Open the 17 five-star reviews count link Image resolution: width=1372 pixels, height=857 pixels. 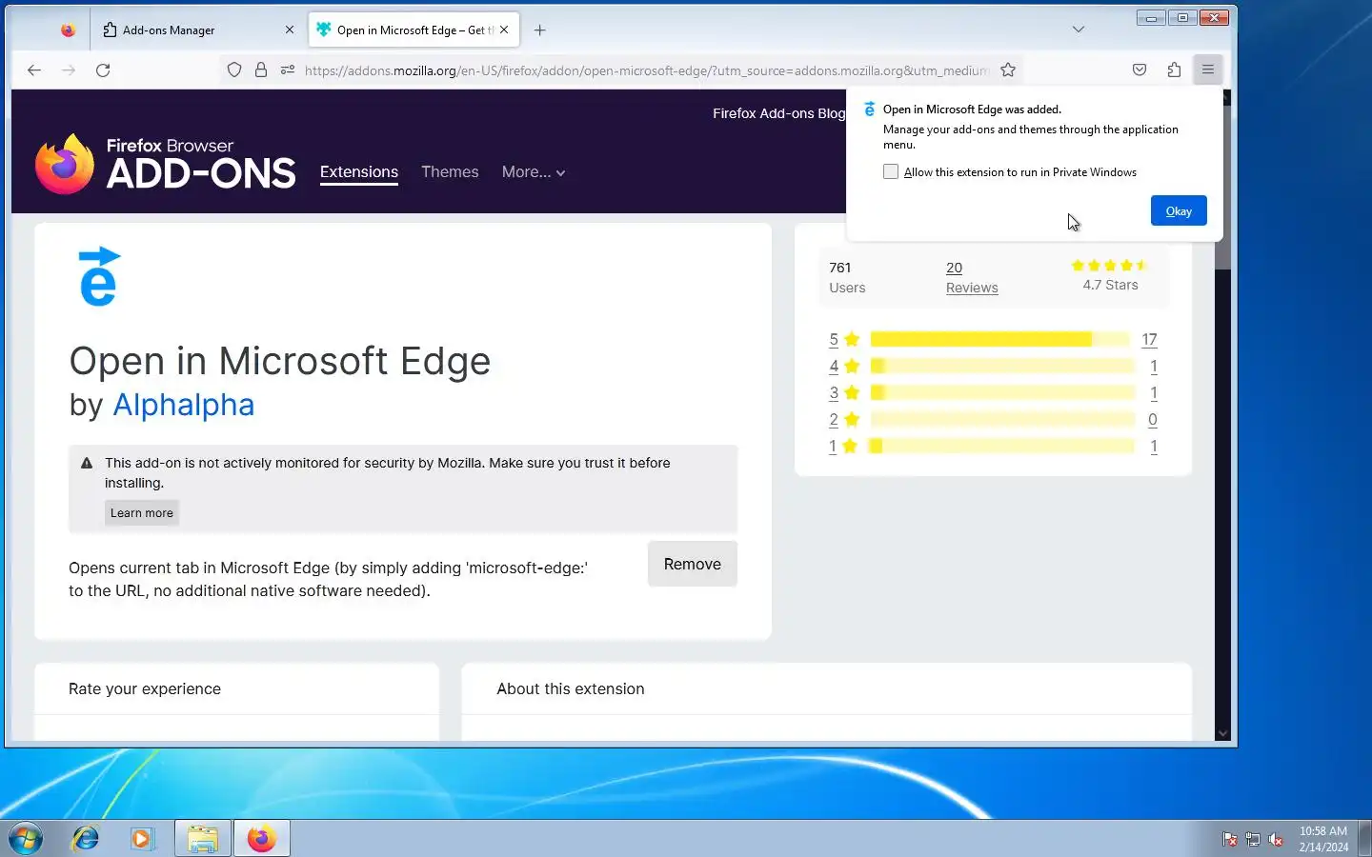(x=1149, y=339)
